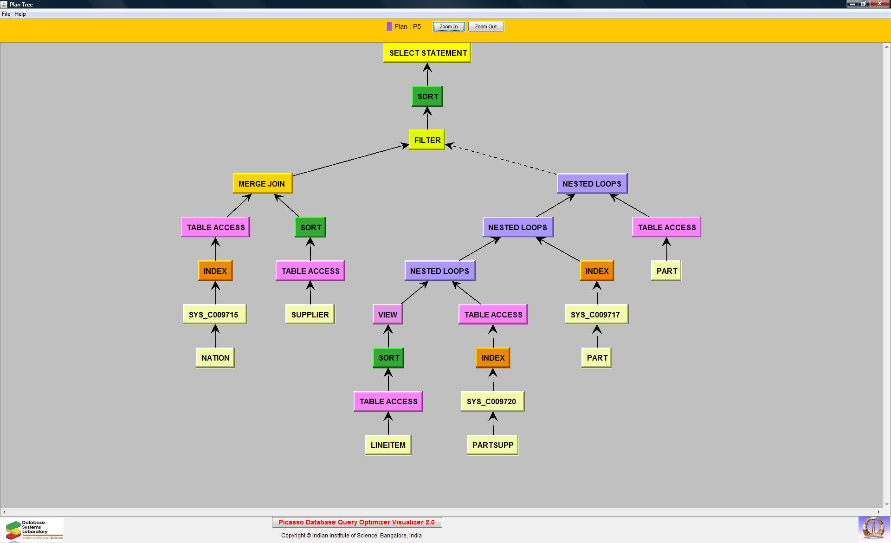Screen dimensions: 891x543
Task: Select the SUPPLIER table node
Action: (x=310, y=315)
